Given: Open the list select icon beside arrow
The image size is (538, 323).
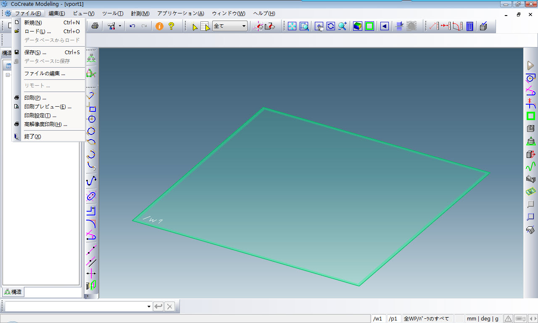Looking at the screenshot, I should point(205,26).
